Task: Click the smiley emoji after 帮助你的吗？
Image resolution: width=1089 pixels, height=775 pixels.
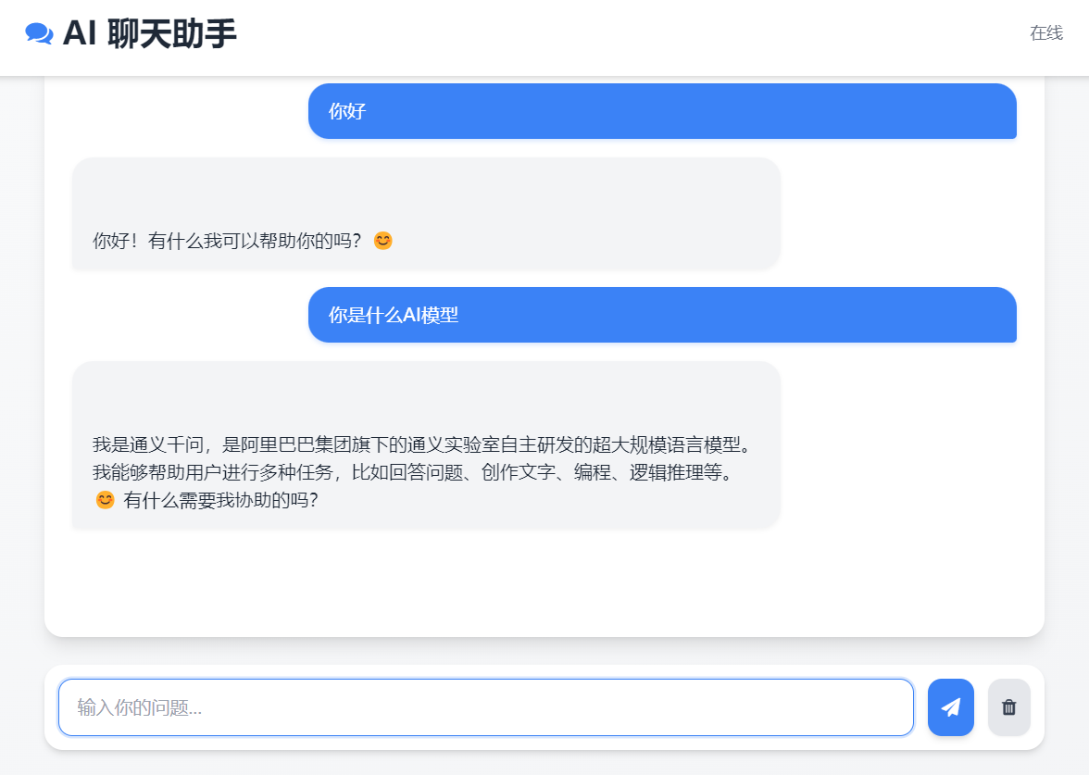Action: tap(382, 241)
